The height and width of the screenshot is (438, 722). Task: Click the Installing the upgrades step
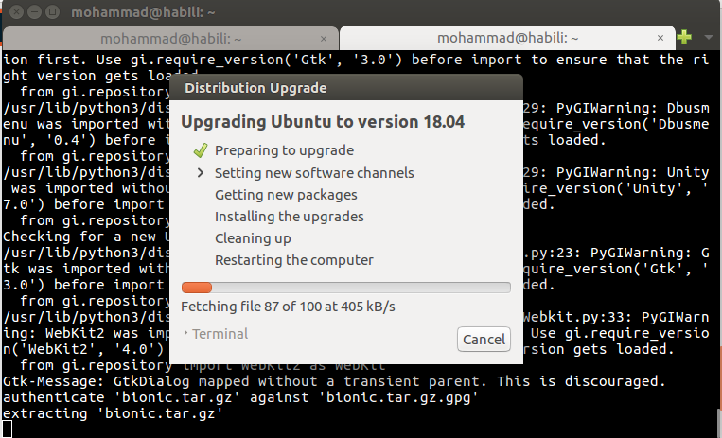click(289, 217)
